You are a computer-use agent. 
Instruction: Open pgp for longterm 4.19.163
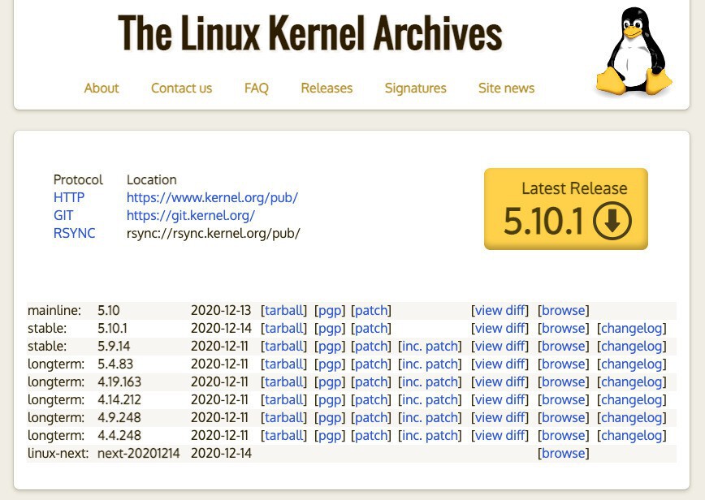coord(330,383)
